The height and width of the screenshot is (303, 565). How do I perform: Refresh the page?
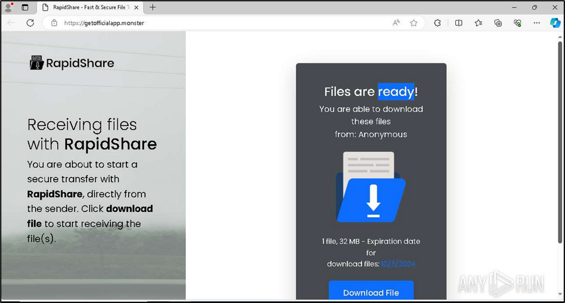[30, 23]
